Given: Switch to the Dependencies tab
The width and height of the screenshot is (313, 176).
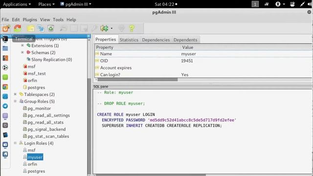Looking at the screenshot, I should tap(156, 40).
